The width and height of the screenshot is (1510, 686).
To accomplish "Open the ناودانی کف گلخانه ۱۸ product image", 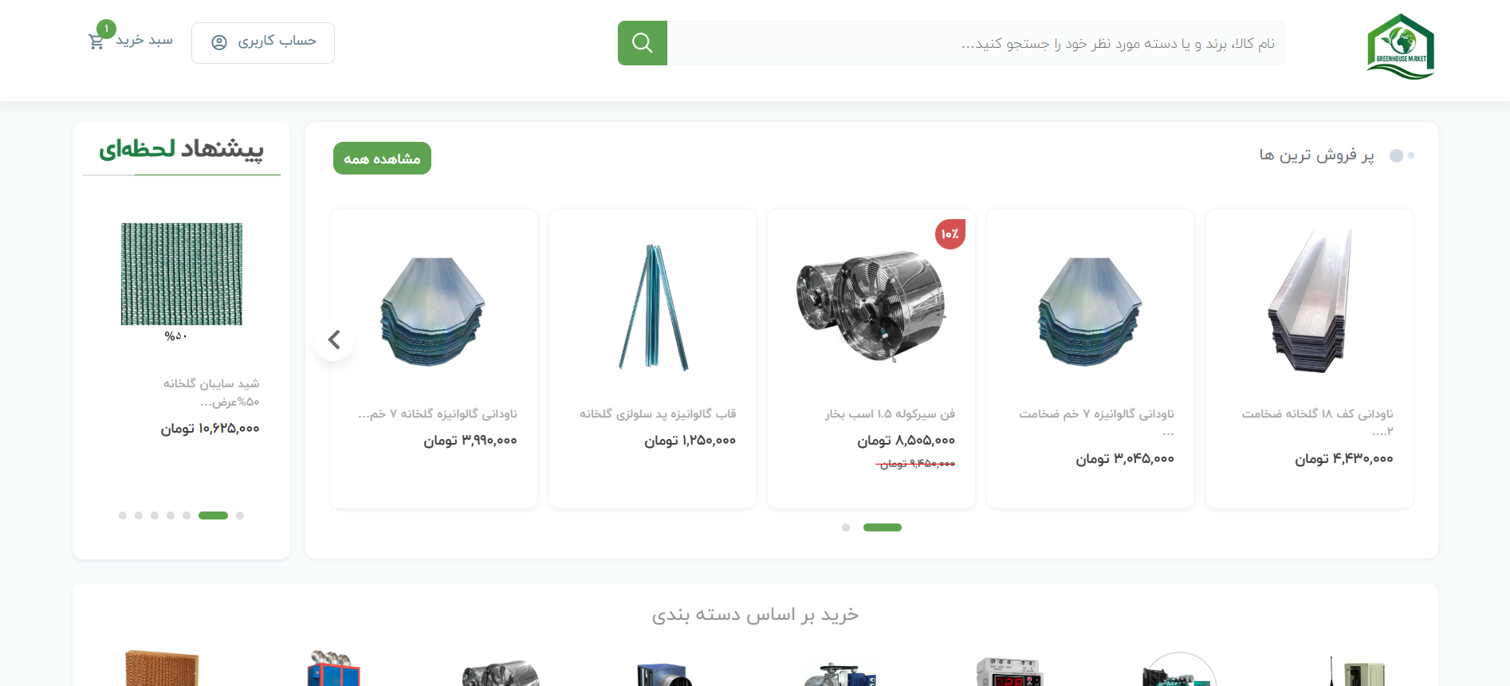I will [1310, 301].
